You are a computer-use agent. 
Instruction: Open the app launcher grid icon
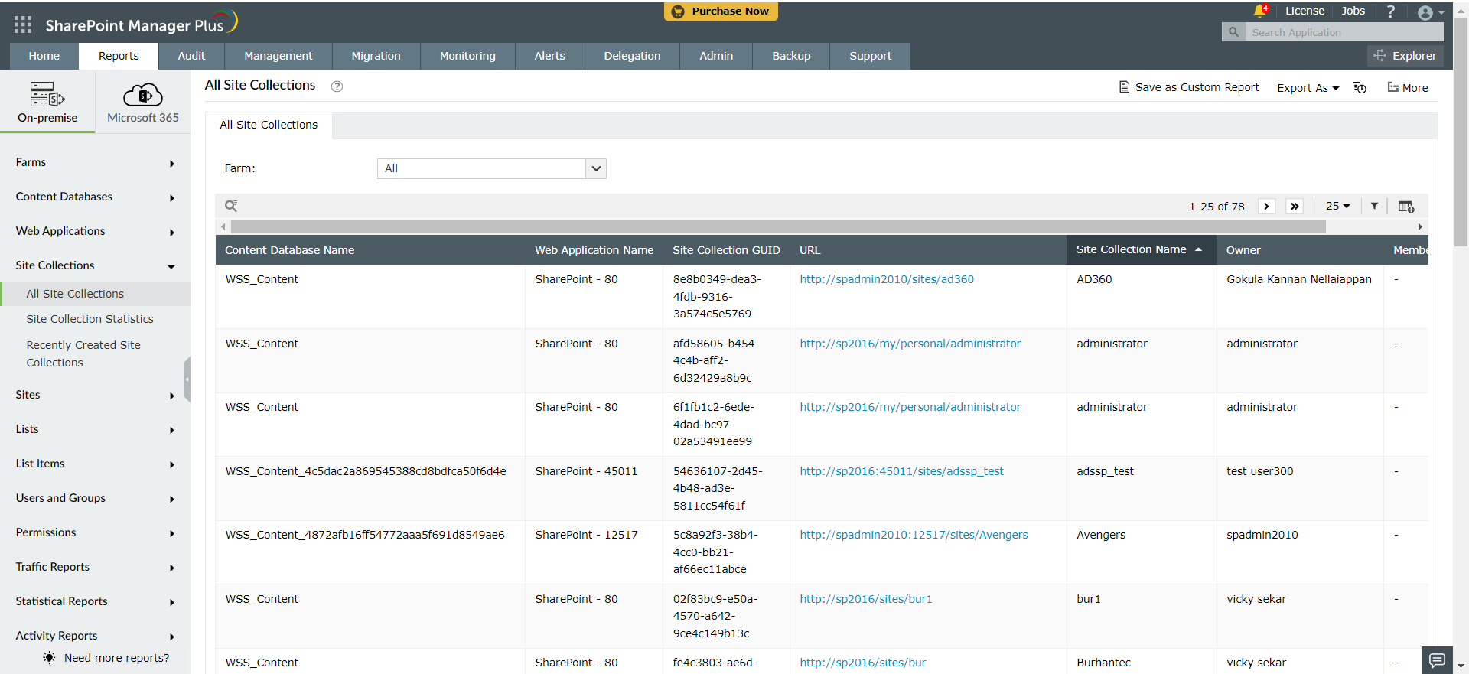click(23, 24)
